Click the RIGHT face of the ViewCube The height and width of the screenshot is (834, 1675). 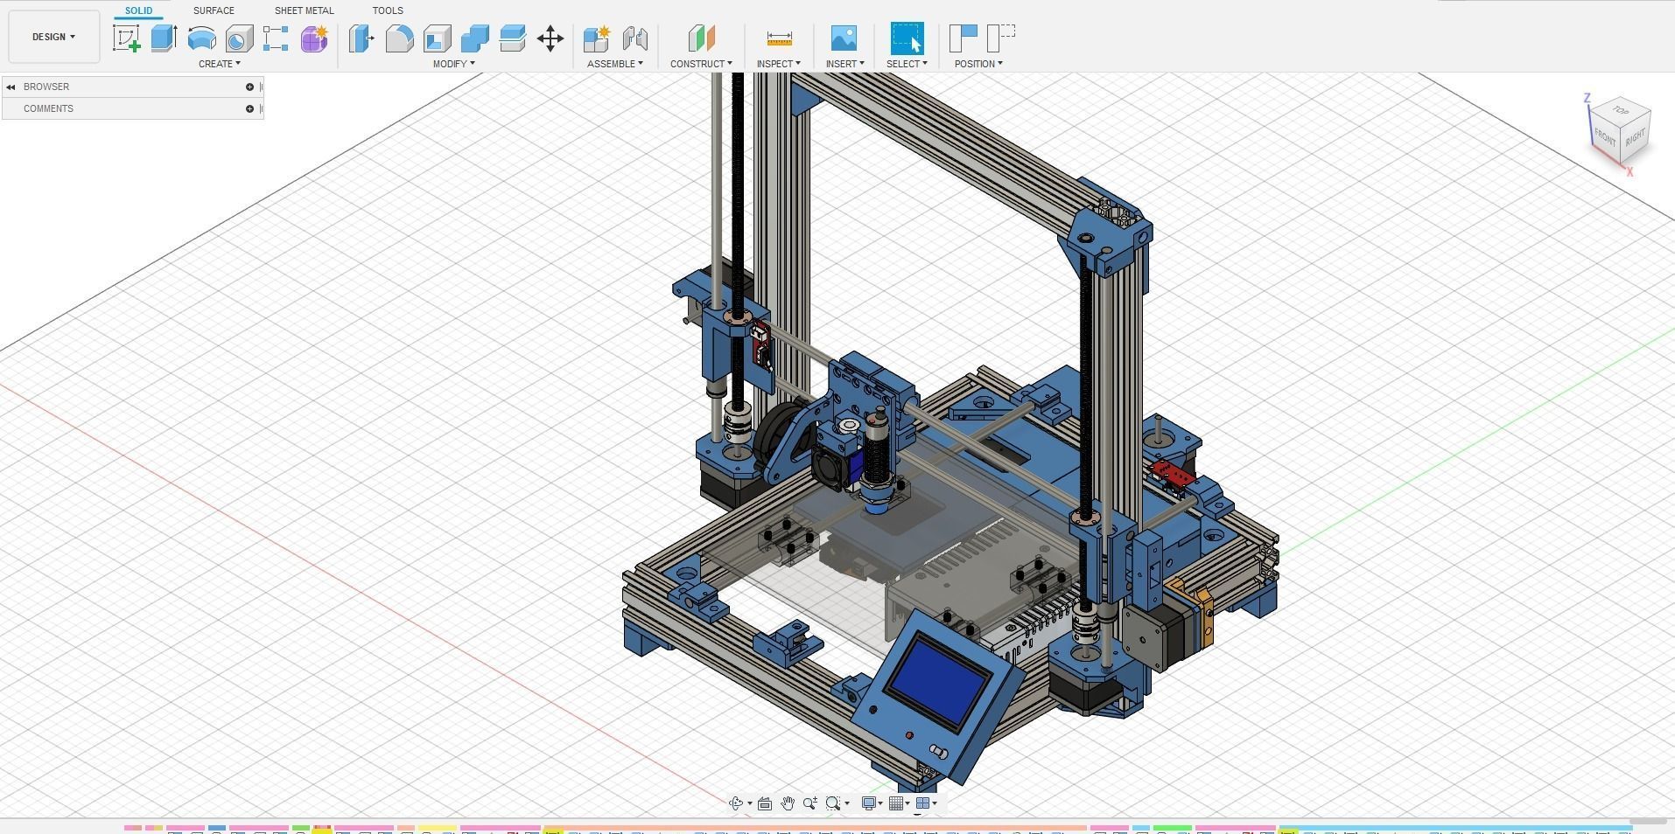tap(1636, 137)
